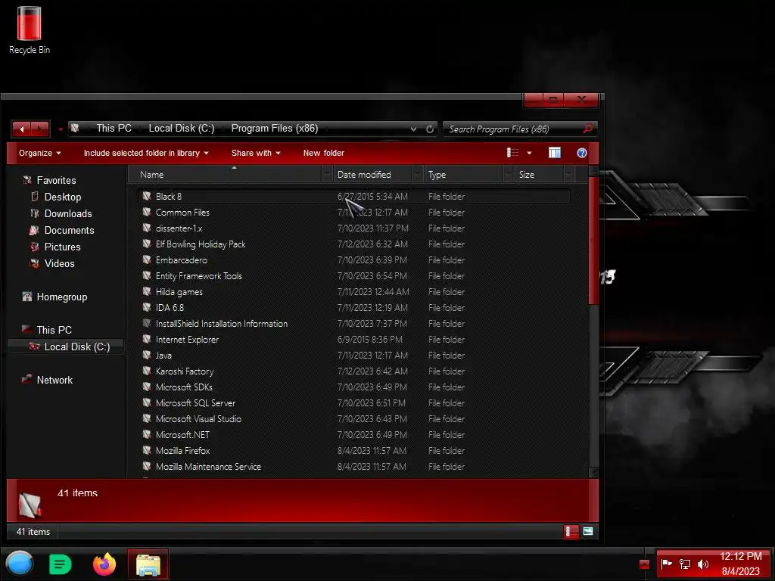Click the Microsoft SDKs folder name
Image resolution: width=775 pixels, height=581 pixels.
(184, 387)
